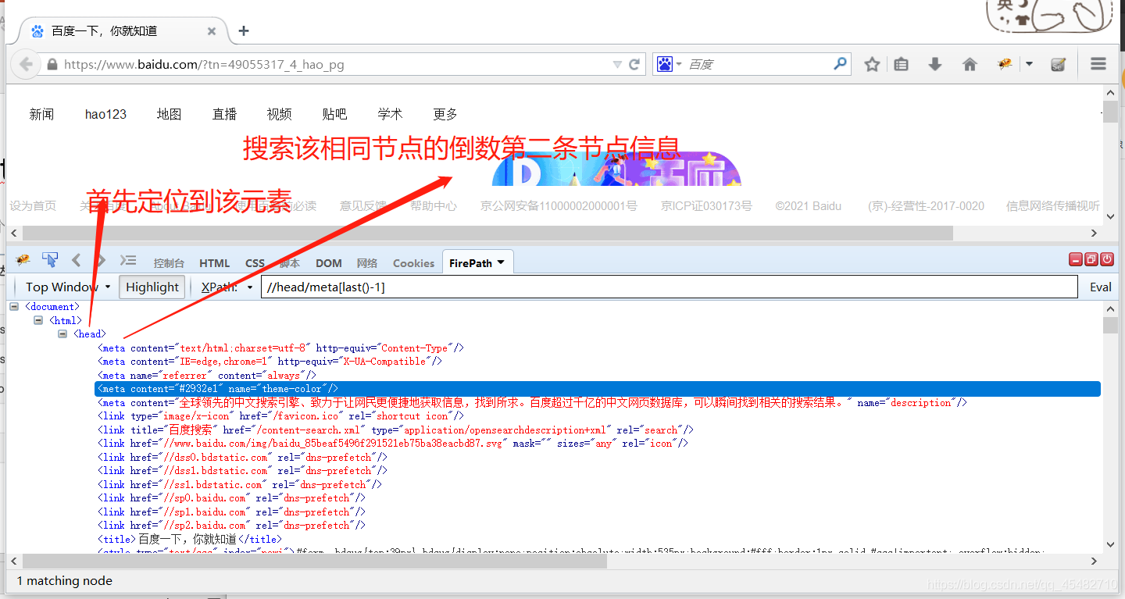Open the 更多 link
1125x599 pixels.
tap(445, 114)
